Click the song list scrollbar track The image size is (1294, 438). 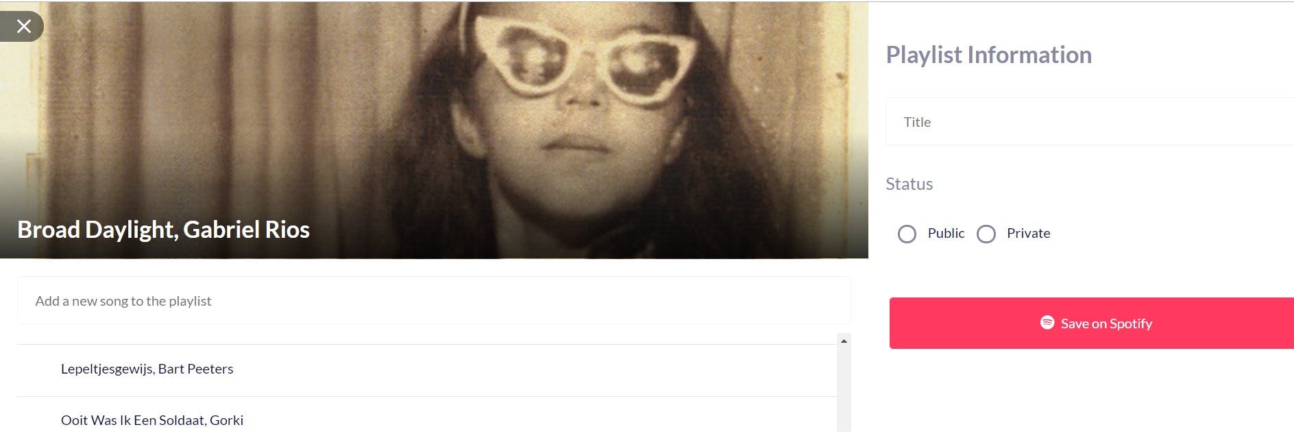click(844, 391)
